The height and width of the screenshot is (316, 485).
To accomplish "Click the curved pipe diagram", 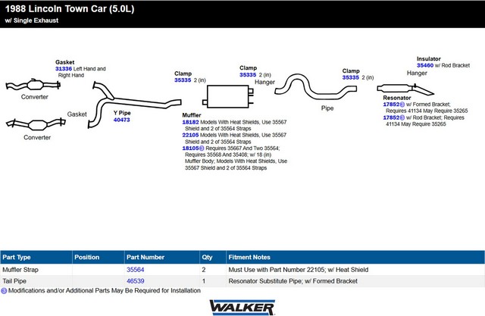I will pos(315,86).
